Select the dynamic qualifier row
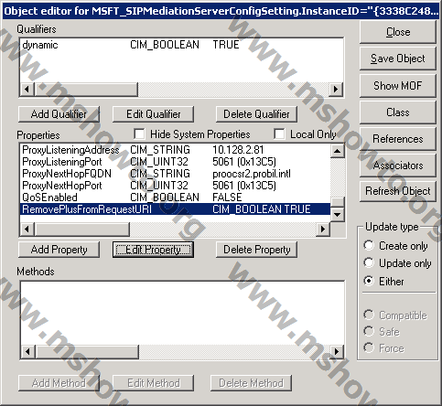442x406 pixels. point(181,45)
